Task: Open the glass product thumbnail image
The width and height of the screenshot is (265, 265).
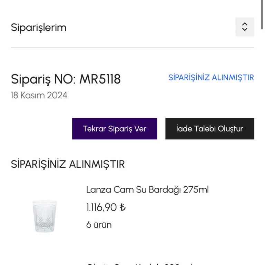Action: 45,216
